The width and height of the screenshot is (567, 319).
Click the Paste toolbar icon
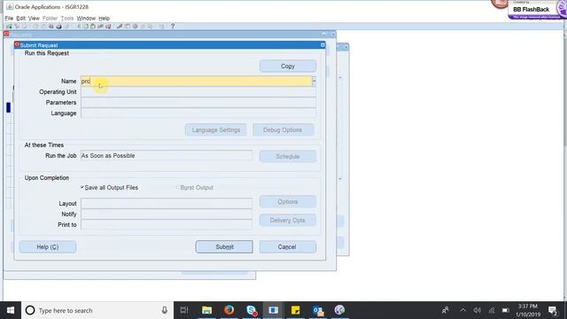(x=93, y=27)
